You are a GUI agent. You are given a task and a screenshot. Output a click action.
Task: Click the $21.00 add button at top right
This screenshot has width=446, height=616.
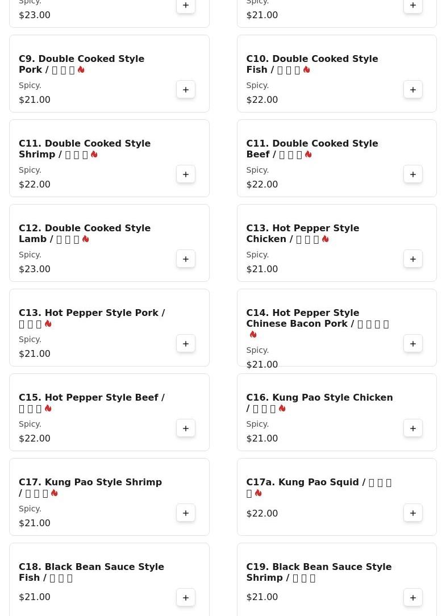coord(413,6)
